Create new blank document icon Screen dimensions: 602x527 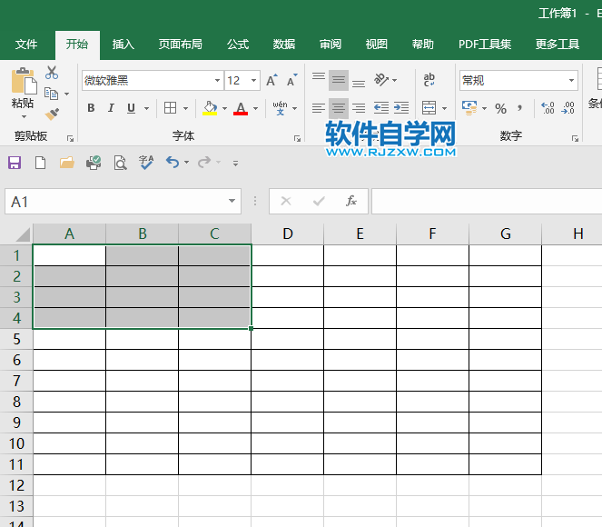pyautogui.click(x=40, y=163)
